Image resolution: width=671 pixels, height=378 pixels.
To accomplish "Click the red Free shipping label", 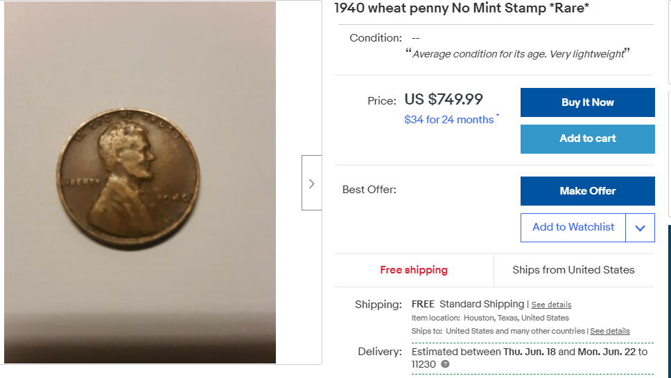I will 414,270.
